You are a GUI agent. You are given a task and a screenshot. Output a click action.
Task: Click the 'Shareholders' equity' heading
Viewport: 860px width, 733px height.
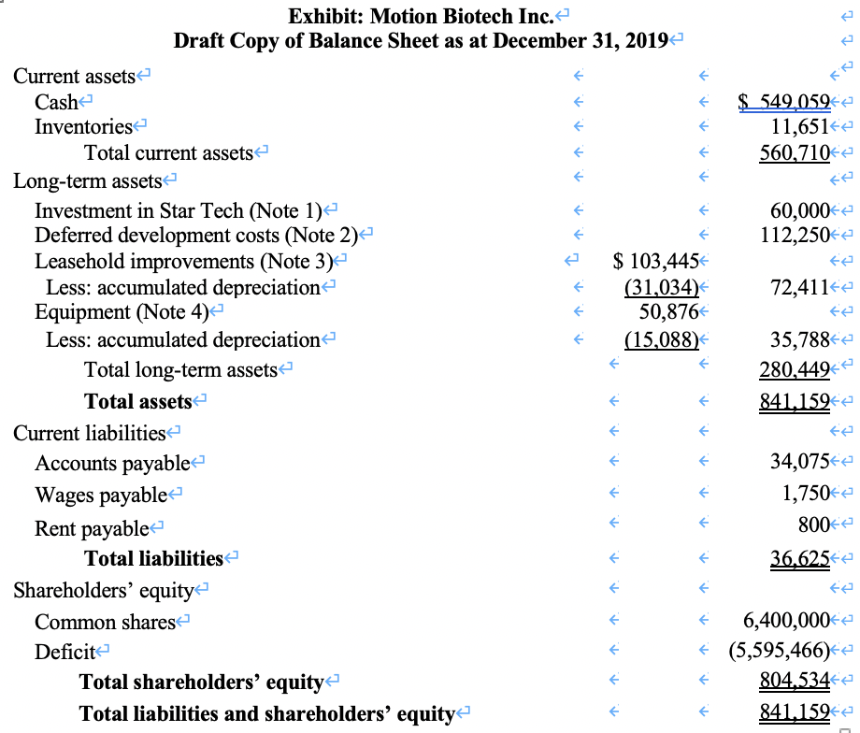104,590
